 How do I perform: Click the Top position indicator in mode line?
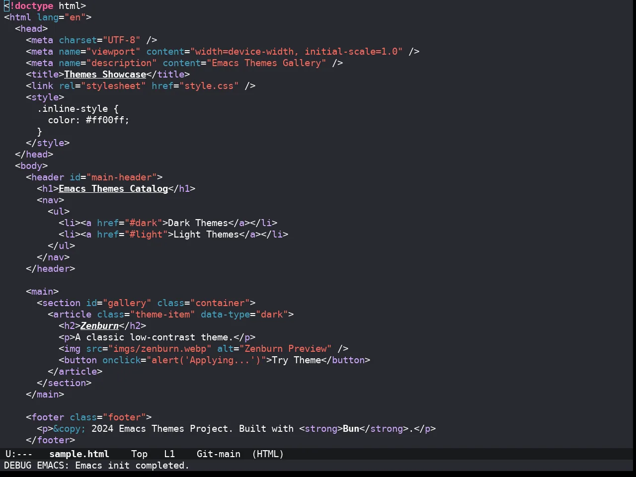tap(139, 454)
